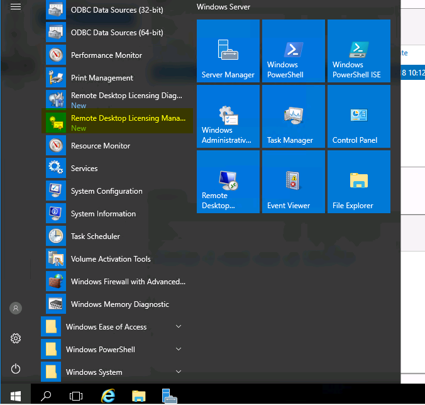Open ODBC Data Sources (64-bit) icon
This screenshot has height=405, width=425.
56,32
